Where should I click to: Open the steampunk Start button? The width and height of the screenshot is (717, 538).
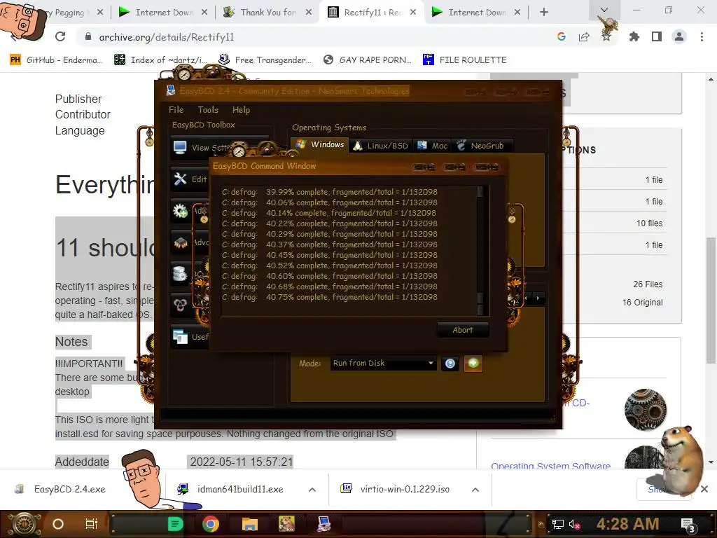[x=24, y=524]
